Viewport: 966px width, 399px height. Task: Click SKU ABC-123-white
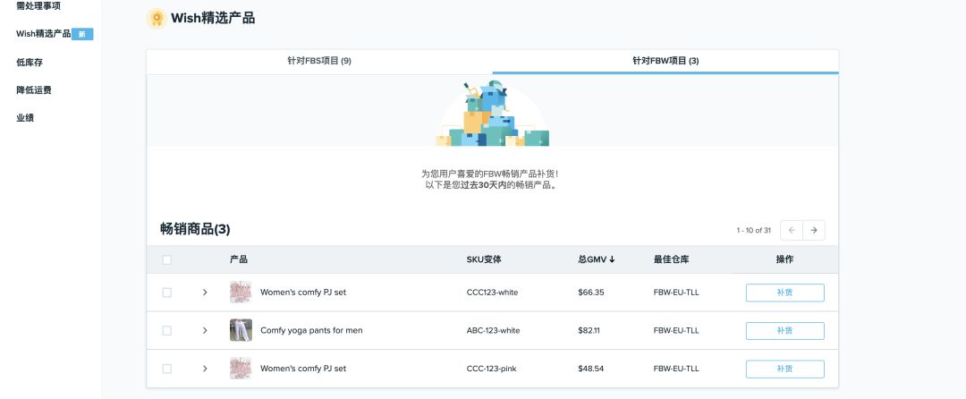coord(494,331)
